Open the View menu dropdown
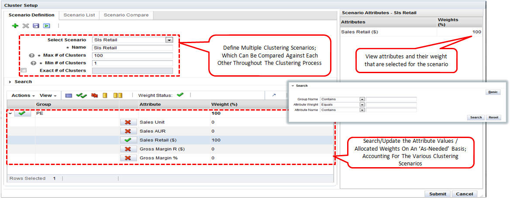510x202 pixels. (48, 96)
